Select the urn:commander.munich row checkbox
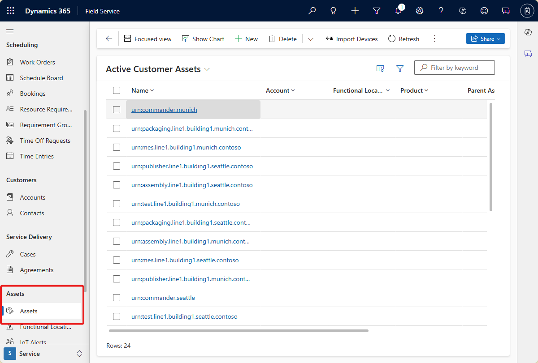The width and height of the screenshot is (538, 363). [117, 110]
